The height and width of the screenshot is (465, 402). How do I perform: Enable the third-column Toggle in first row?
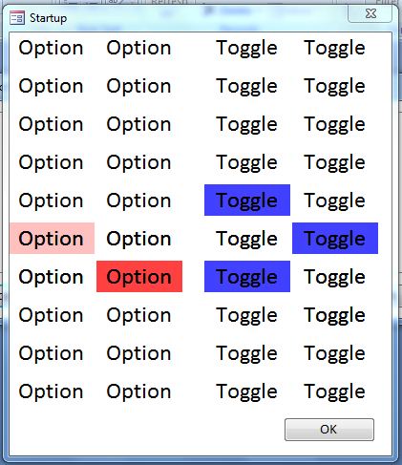[247, 48]
